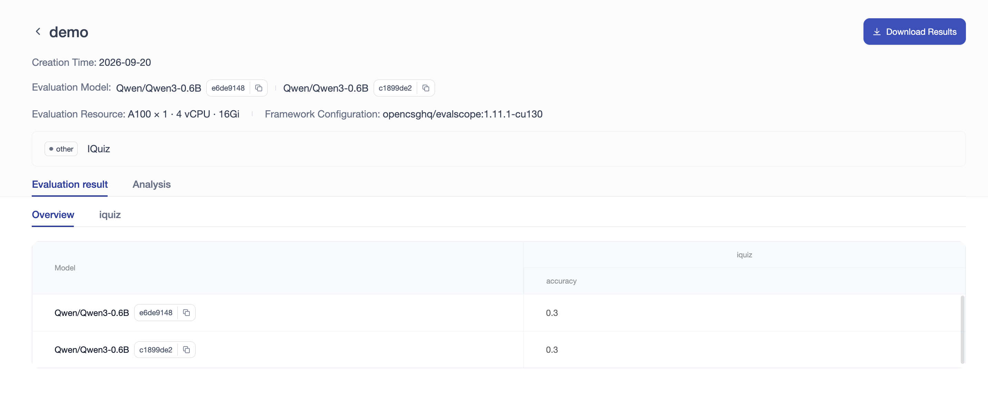The width and height of the screenshot is (988, 401).
Task: Copy the e6de9148 hash in the header
Action: coord(259,88)
